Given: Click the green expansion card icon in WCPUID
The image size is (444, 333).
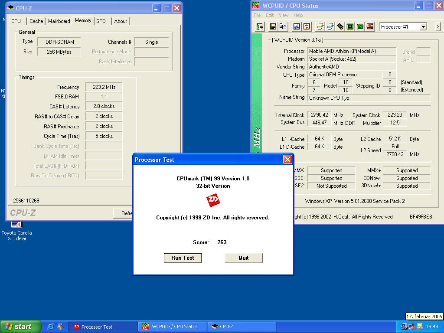Looking at the screenshot, I should (x=360, y=27).
